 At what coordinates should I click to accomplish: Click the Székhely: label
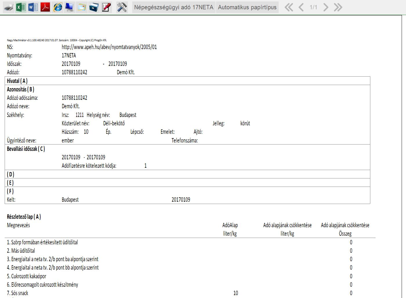click(x=16, y=115)
